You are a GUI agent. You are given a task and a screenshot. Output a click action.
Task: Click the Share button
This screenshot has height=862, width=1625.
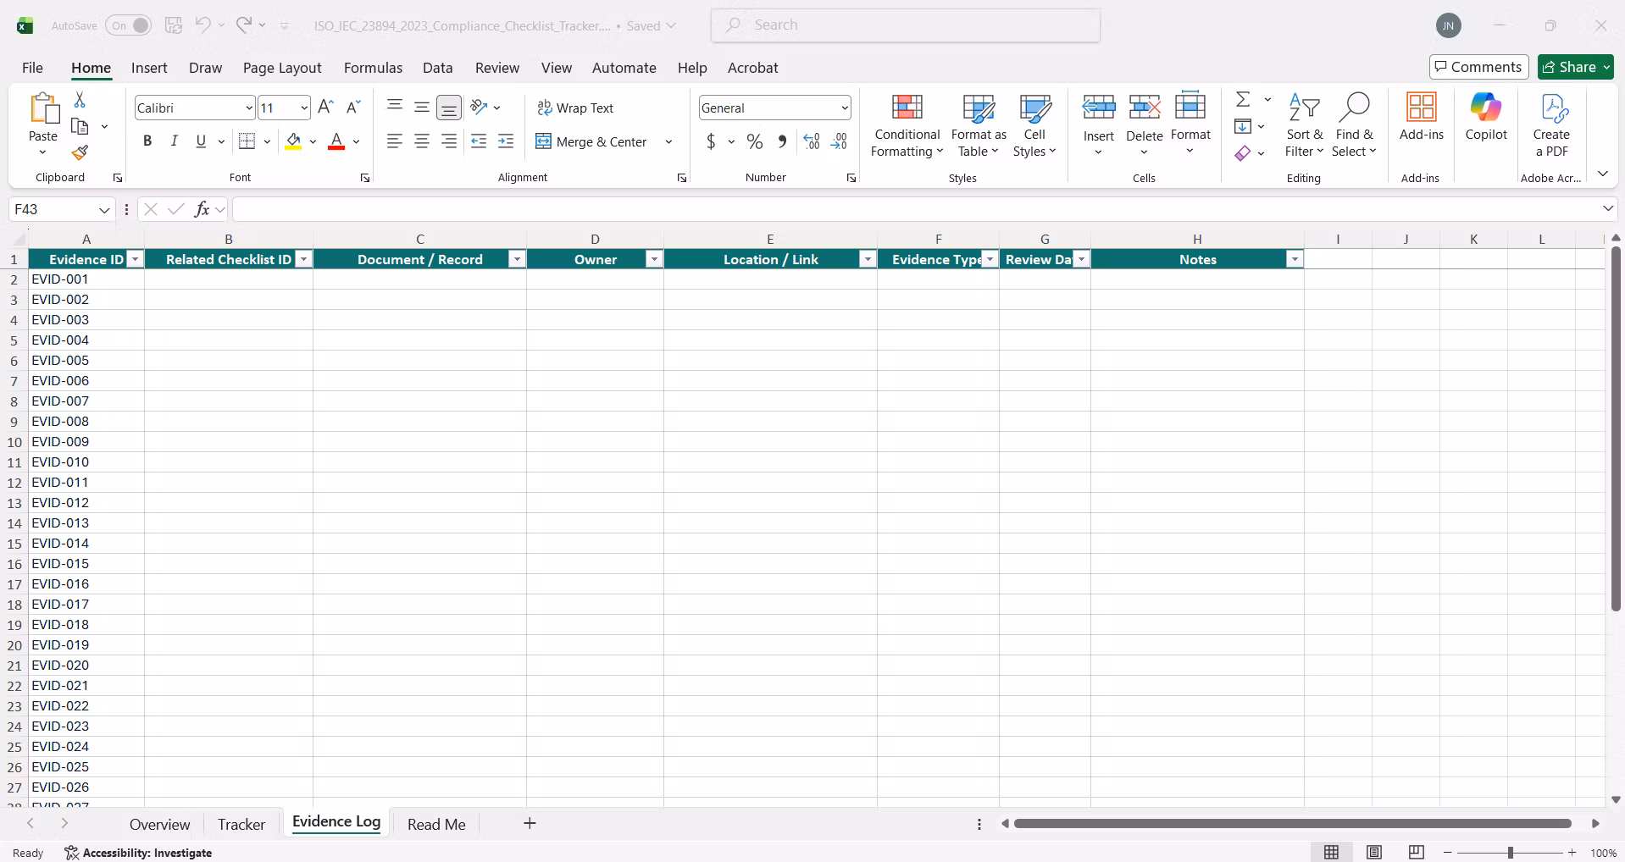click(x=1569, y=67)
